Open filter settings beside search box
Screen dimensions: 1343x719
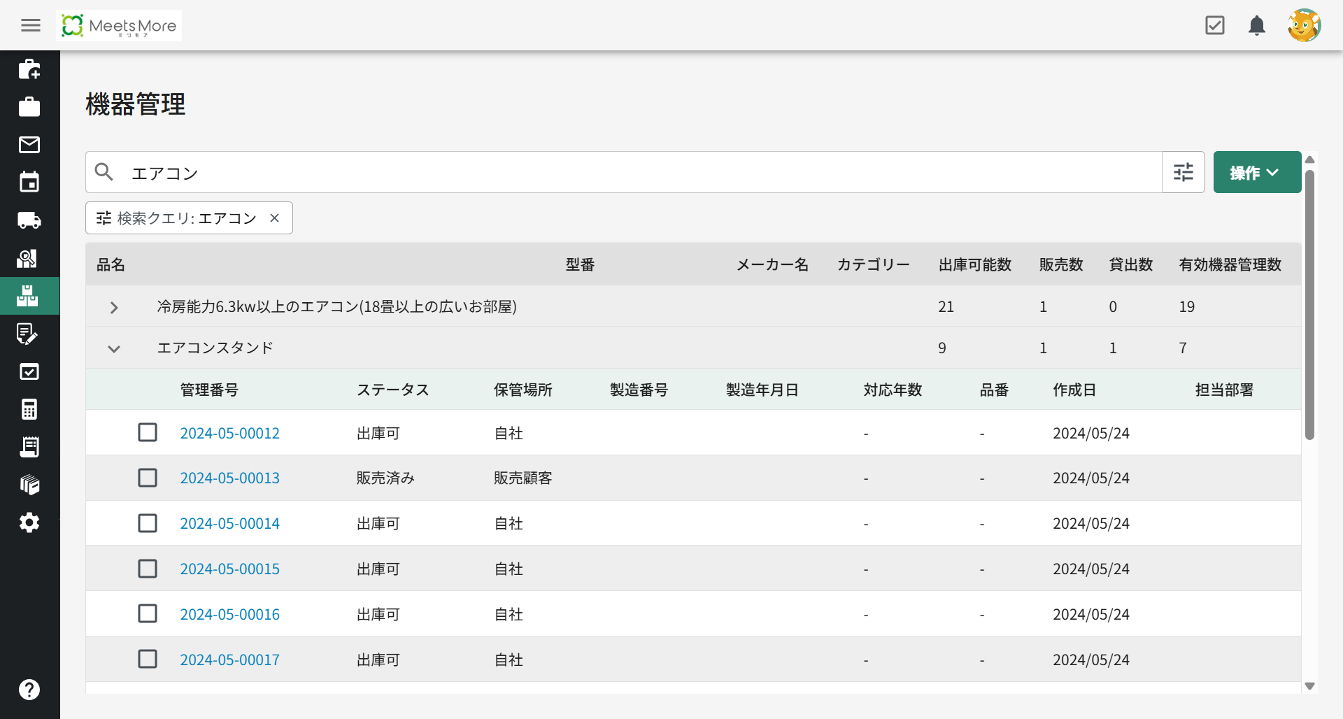pyautogui.click(x=1184, y=172)
